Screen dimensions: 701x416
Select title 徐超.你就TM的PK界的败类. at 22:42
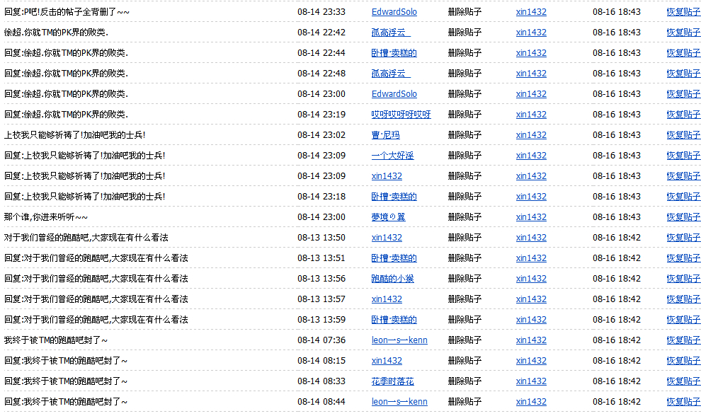(56, 33)
